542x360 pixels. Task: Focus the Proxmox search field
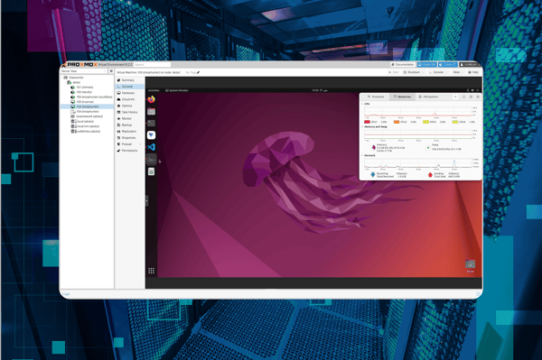[x=153, y=65]
